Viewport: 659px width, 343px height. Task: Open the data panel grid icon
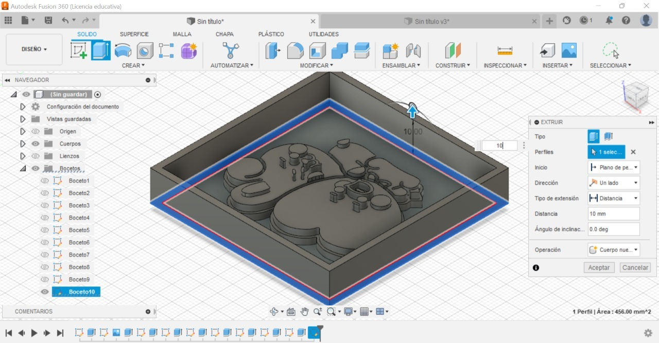8,21
